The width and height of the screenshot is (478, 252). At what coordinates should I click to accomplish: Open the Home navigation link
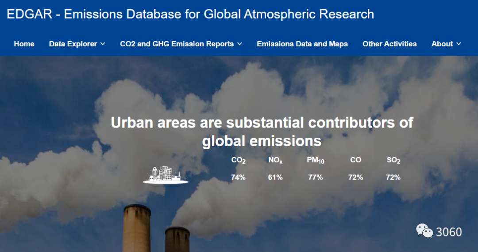point(24,44)
